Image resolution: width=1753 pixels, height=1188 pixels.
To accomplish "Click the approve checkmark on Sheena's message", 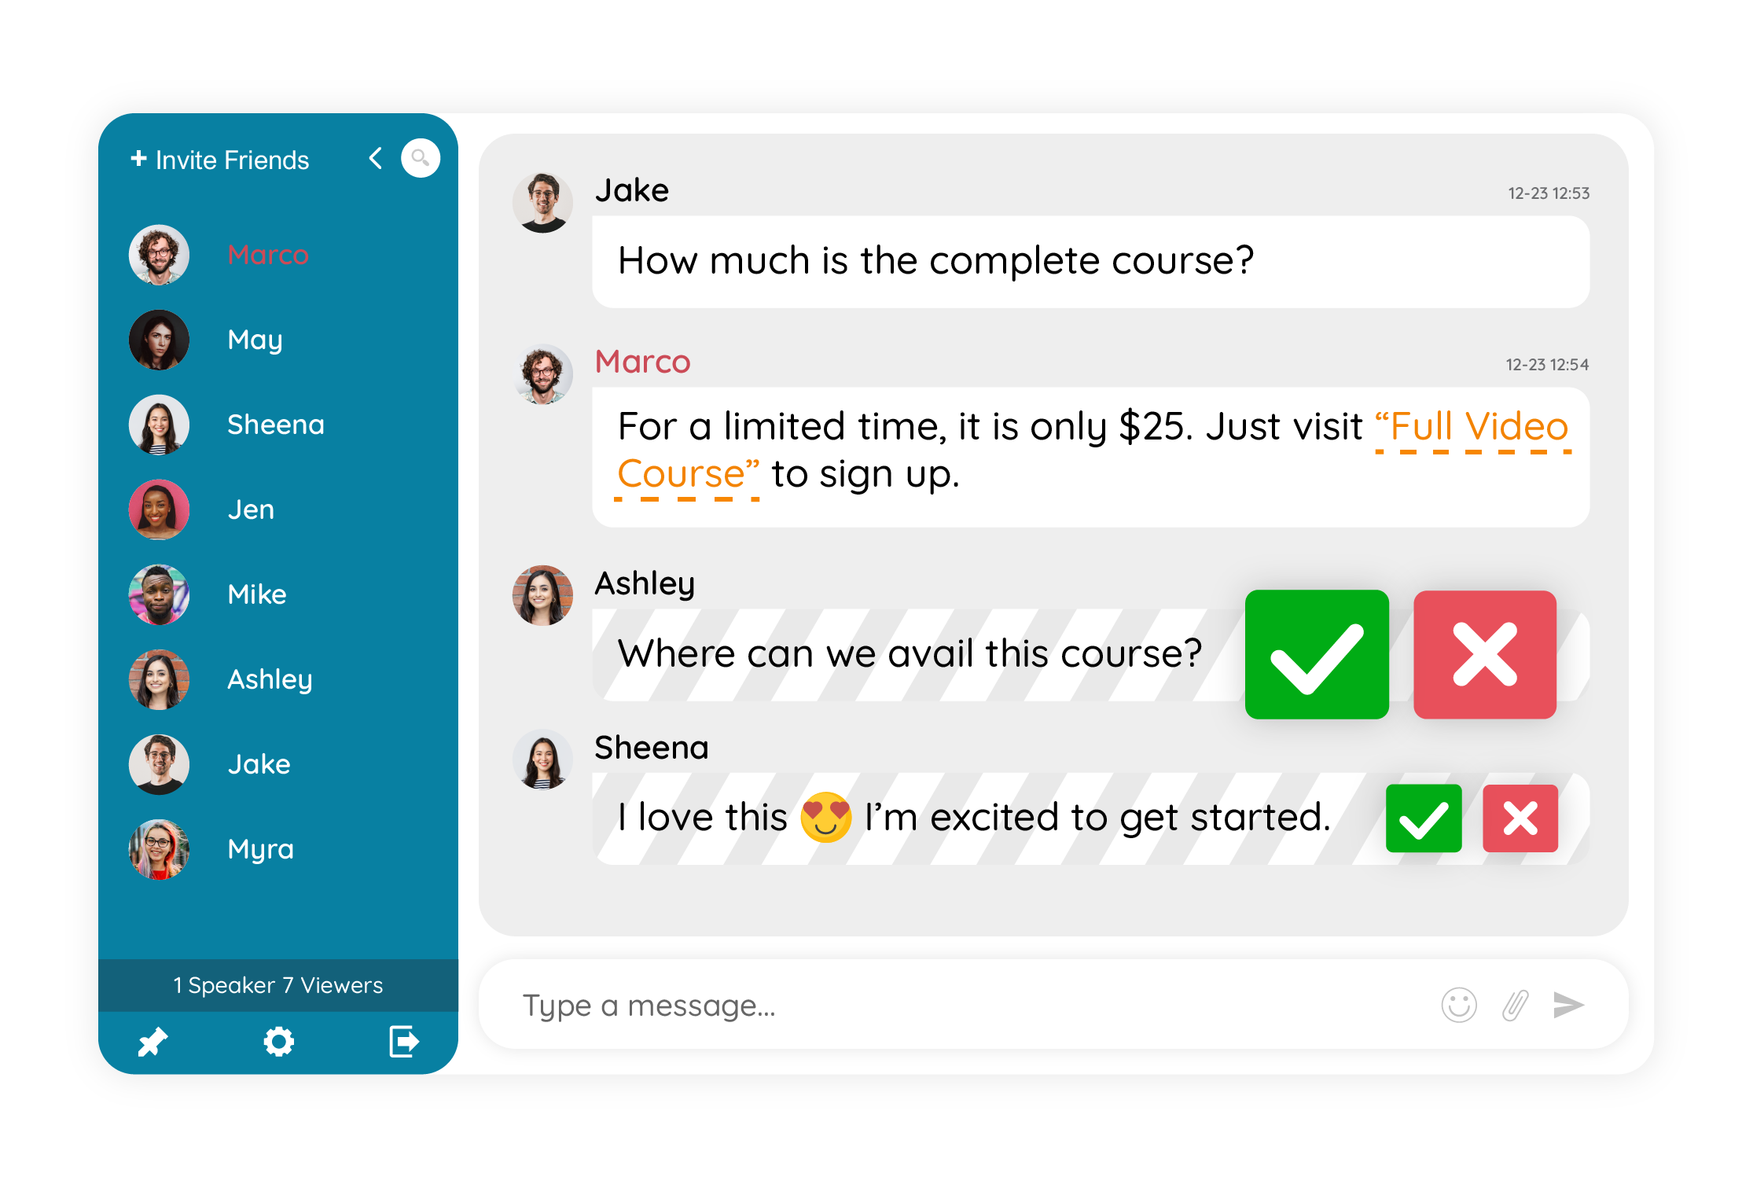I will point(1424,818).
